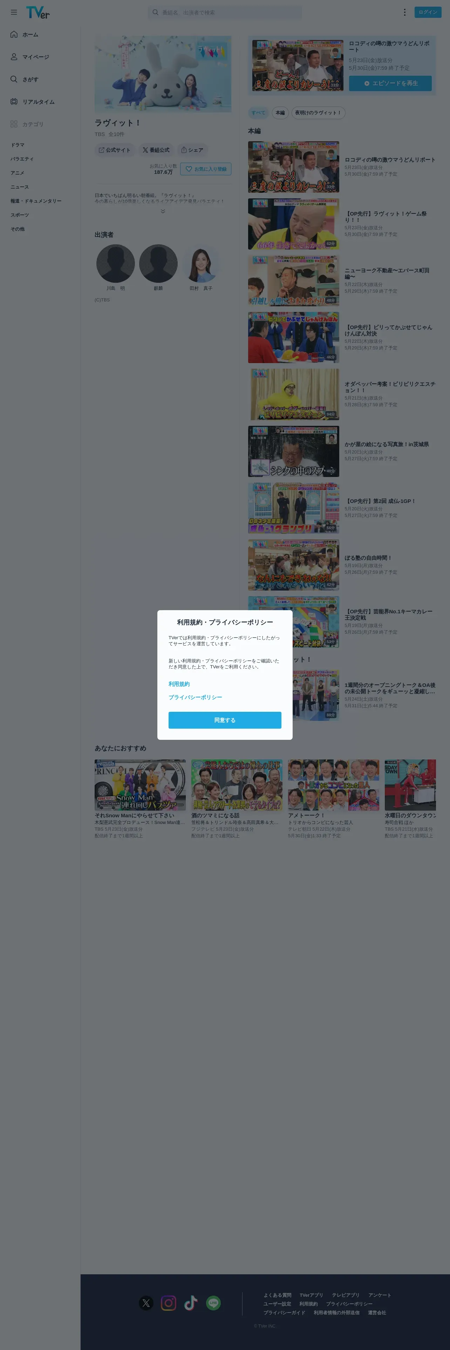
Task: Open 公式サイト link button
Action: [115, 150]
